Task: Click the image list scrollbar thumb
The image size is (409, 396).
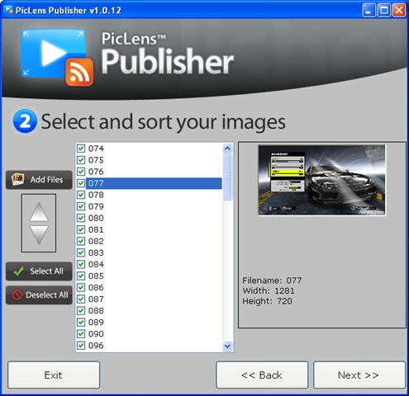Action: (227, 177)
